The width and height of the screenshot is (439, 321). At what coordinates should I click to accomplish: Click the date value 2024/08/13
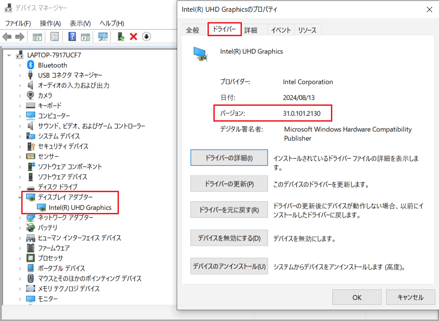[x=299, y=98]
